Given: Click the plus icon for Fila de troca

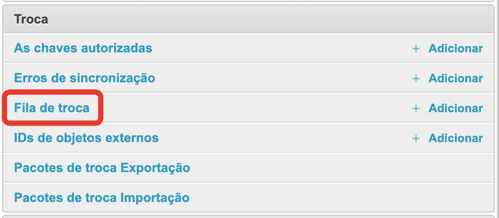Looking at the screenshot, I should click(415, 108).
